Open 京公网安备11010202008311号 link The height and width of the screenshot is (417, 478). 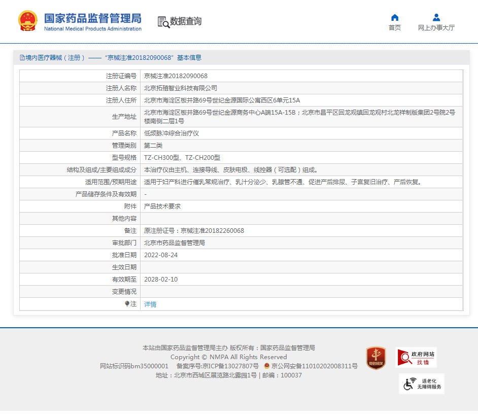click(x=314, y=366)
